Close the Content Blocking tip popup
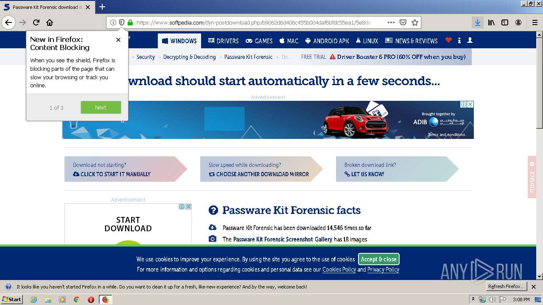 coord(118,39)
